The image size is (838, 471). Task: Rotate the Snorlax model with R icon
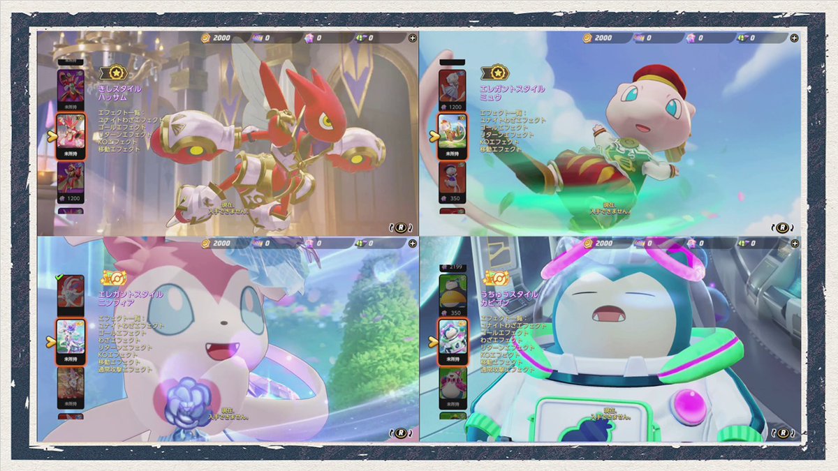pos(785,432)
